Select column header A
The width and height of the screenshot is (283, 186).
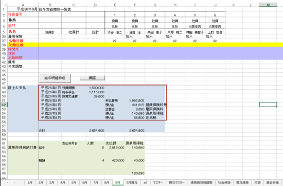(23, 5)
